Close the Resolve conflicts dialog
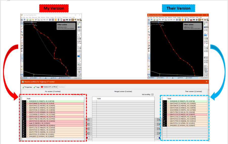 206,82
